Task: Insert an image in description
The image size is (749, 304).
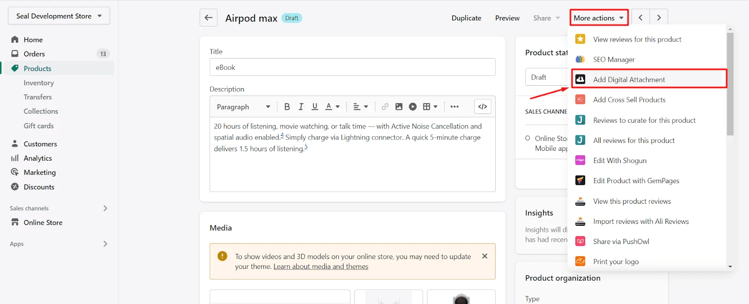Action: coord(399,107)
